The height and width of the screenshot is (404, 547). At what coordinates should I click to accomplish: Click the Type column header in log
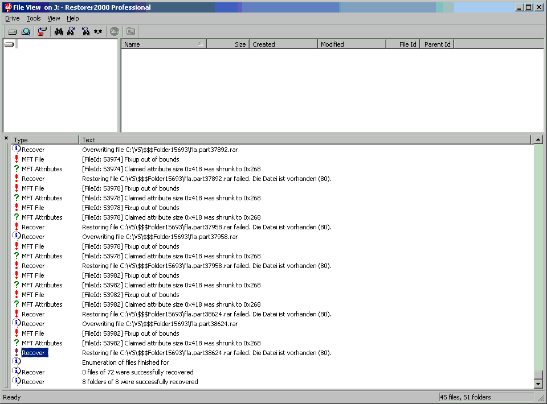click(44, 139)
